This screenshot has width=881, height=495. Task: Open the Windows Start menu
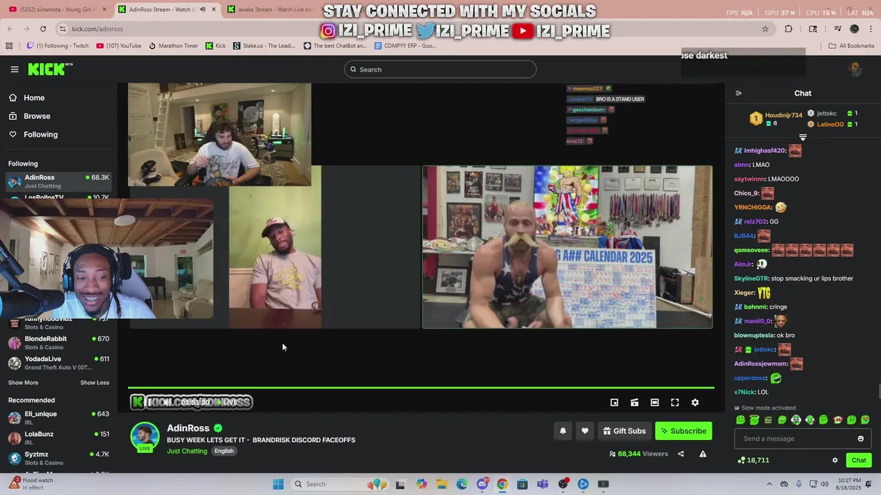[278, 484]
